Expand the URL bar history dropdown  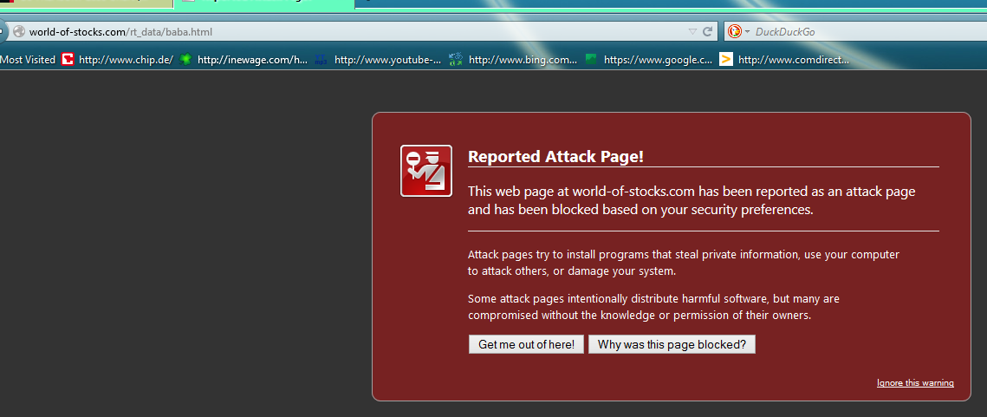pyautogui.click(x=692, y=32)
